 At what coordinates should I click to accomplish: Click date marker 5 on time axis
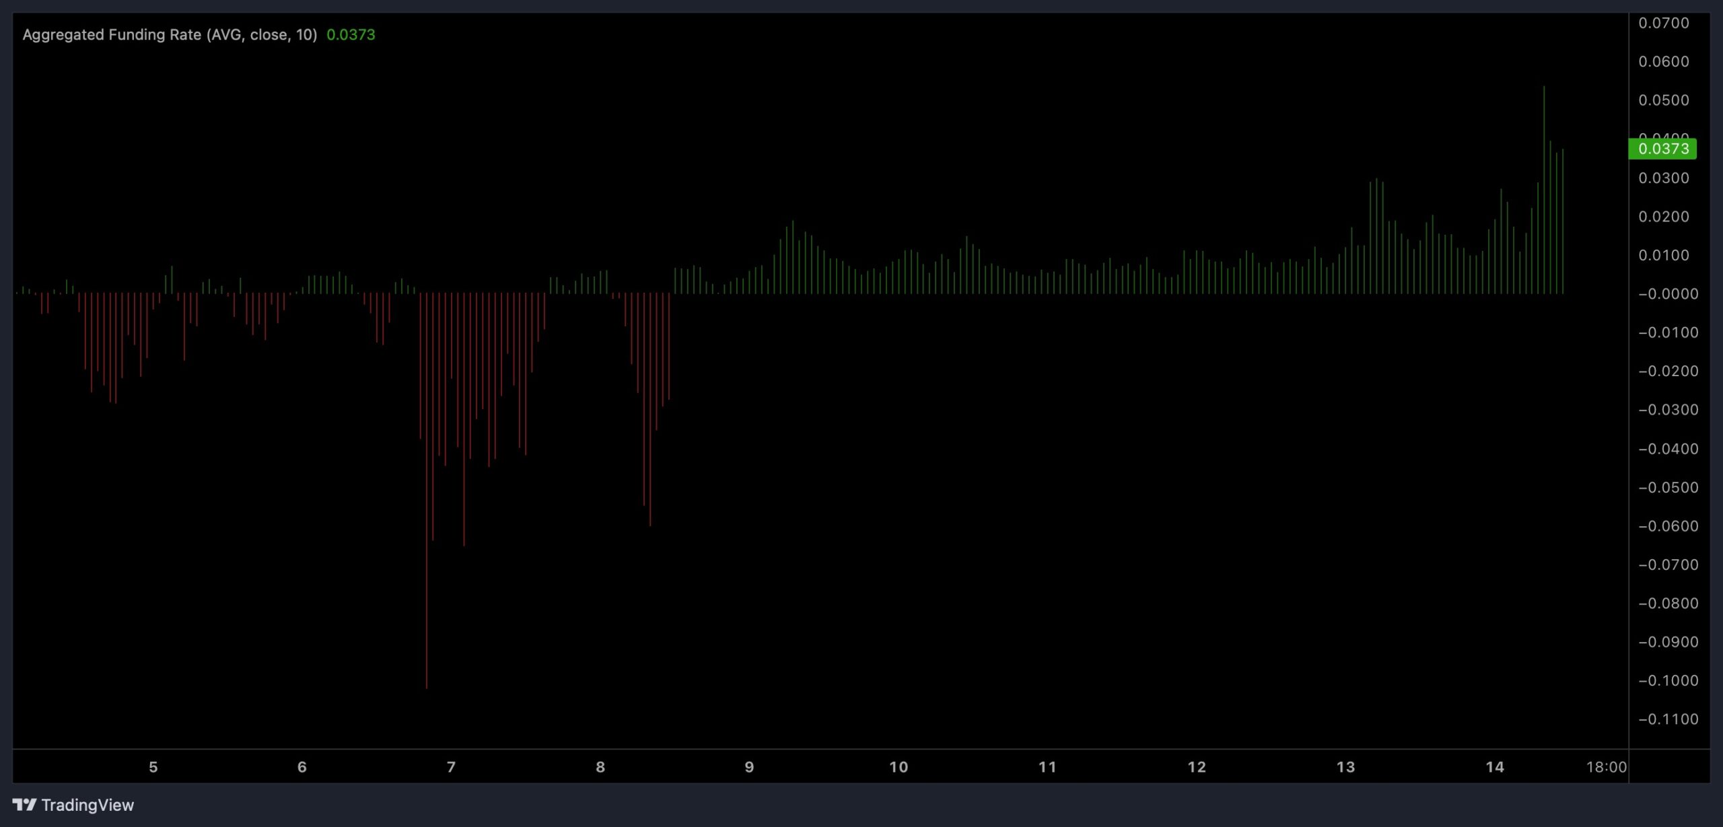pyautogui.click(x=153, y=767)
